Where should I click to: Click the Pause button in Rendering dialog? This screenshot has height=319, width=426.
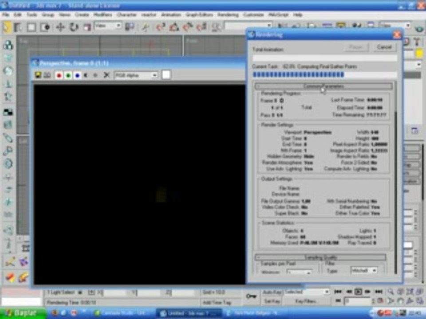tap(355, 47)
